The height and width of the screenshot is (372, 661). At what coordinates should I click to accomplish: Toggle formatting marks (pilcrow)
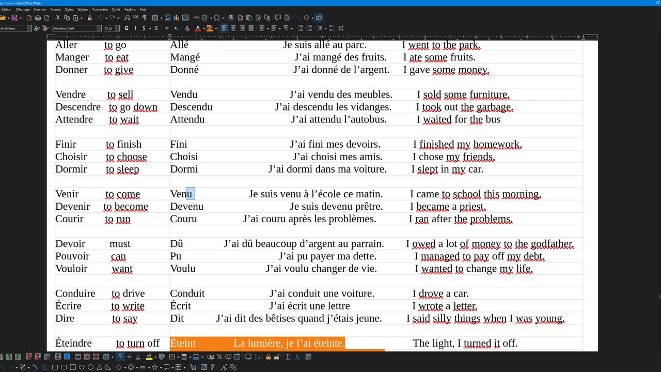pos(144,18)
